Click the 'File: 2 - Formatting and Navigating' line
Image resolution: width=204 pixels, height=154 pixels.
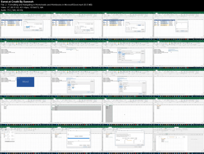pyautogui.click(x=46, y=5)
